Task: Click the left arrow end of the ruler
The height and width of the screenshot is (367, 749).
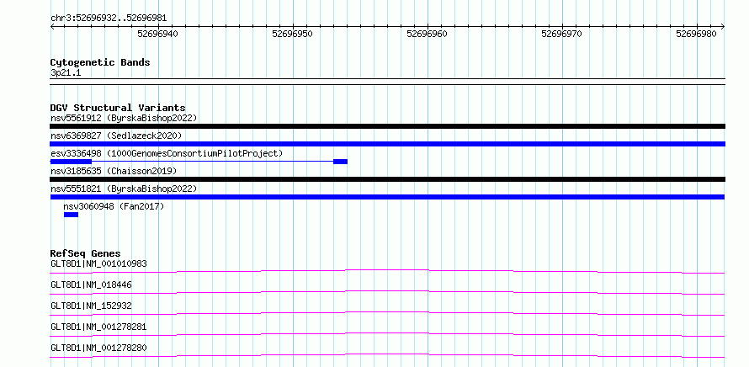Action: (x=52, y=27)
